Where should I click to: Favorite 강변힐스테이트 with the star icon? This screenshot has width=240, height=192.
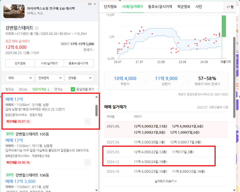(37, 28)
